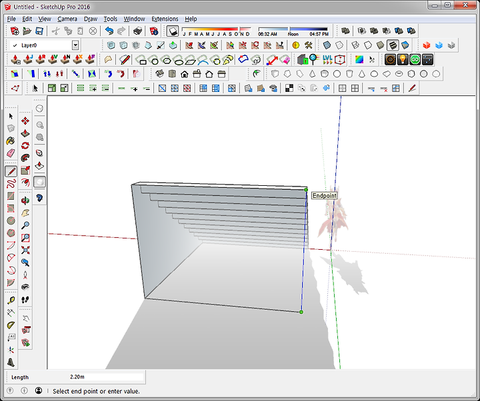Enable Wireframe face style
The image size is (480, 401).
[355, 45]
